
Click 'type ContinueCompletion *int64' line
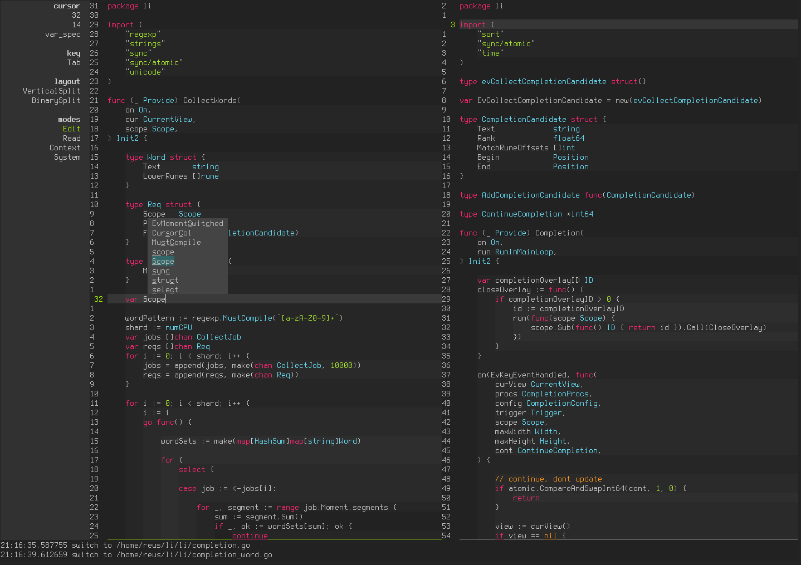(x=526, y=214)
